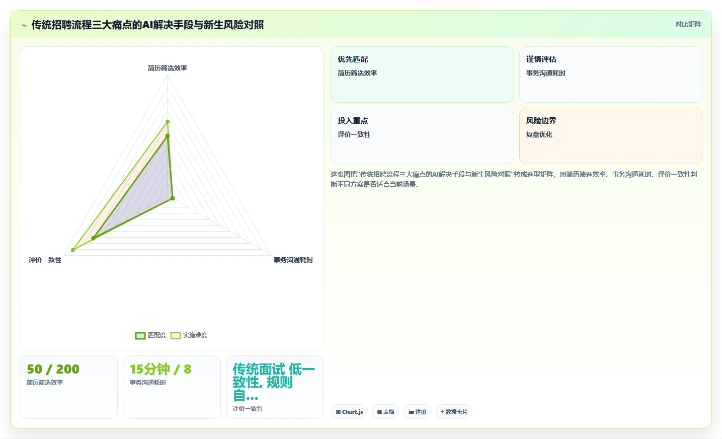Toggle the 实施难度 legend swatch
Screen dimensions: 722x439
(x=176, y=336)
